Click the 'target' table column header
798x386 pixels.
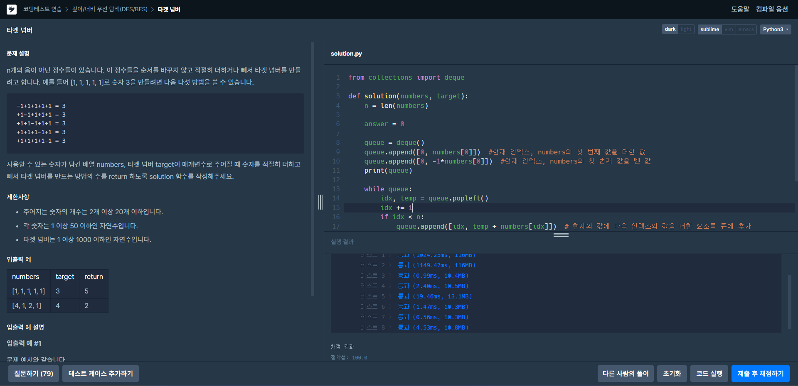(65, 277)
